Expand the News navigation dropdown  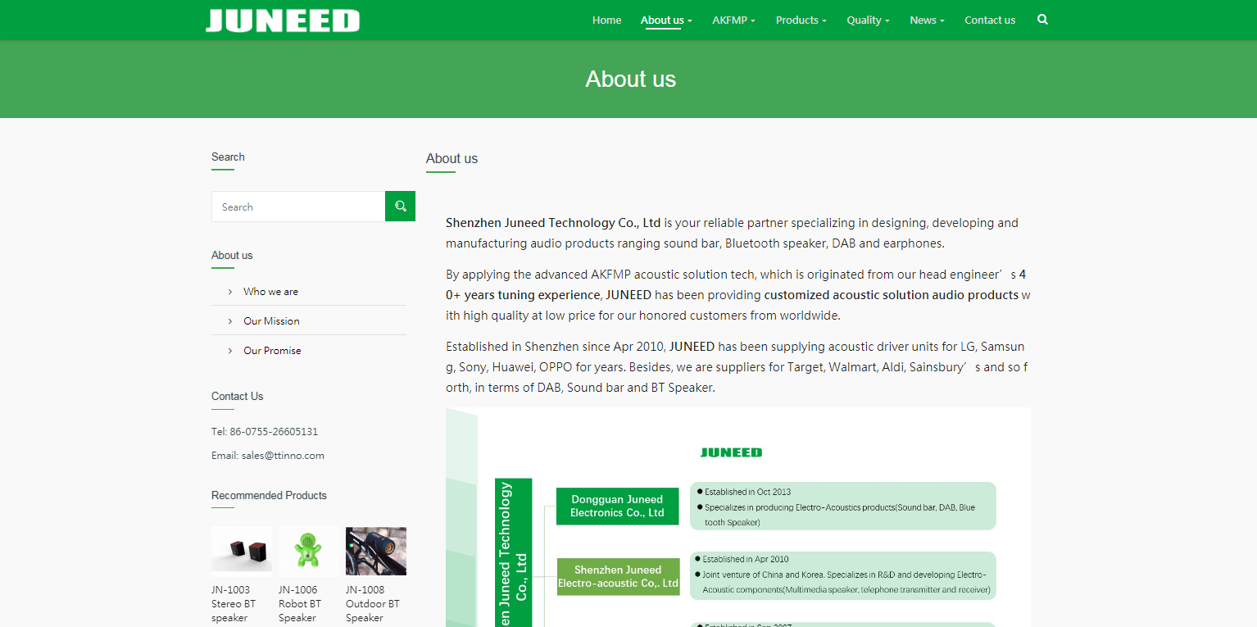point(927,20)
